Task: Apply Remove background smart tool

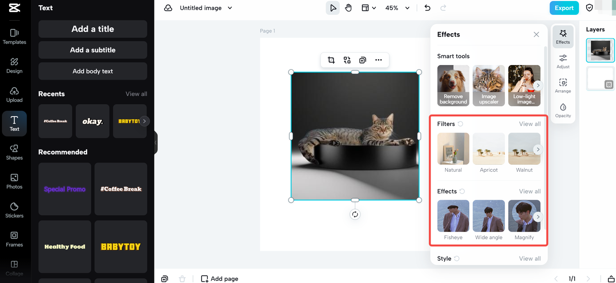Action: tap(453, 86)
